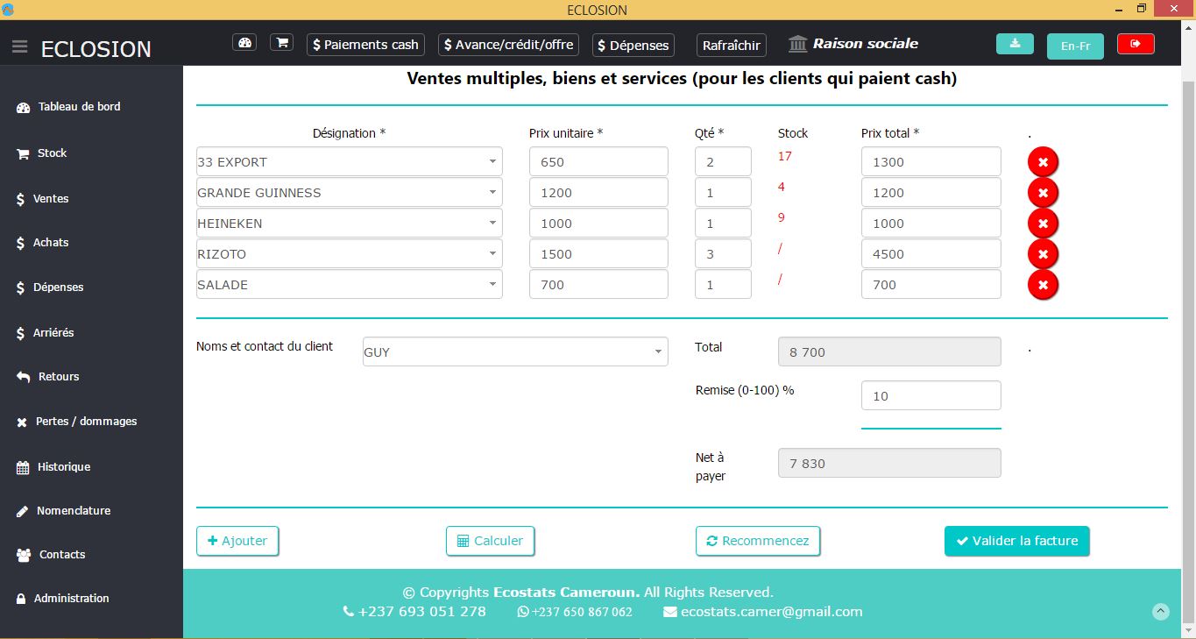
Task: Click the round scroll-to-top arrow in footer
Action: coord(1161,612)
